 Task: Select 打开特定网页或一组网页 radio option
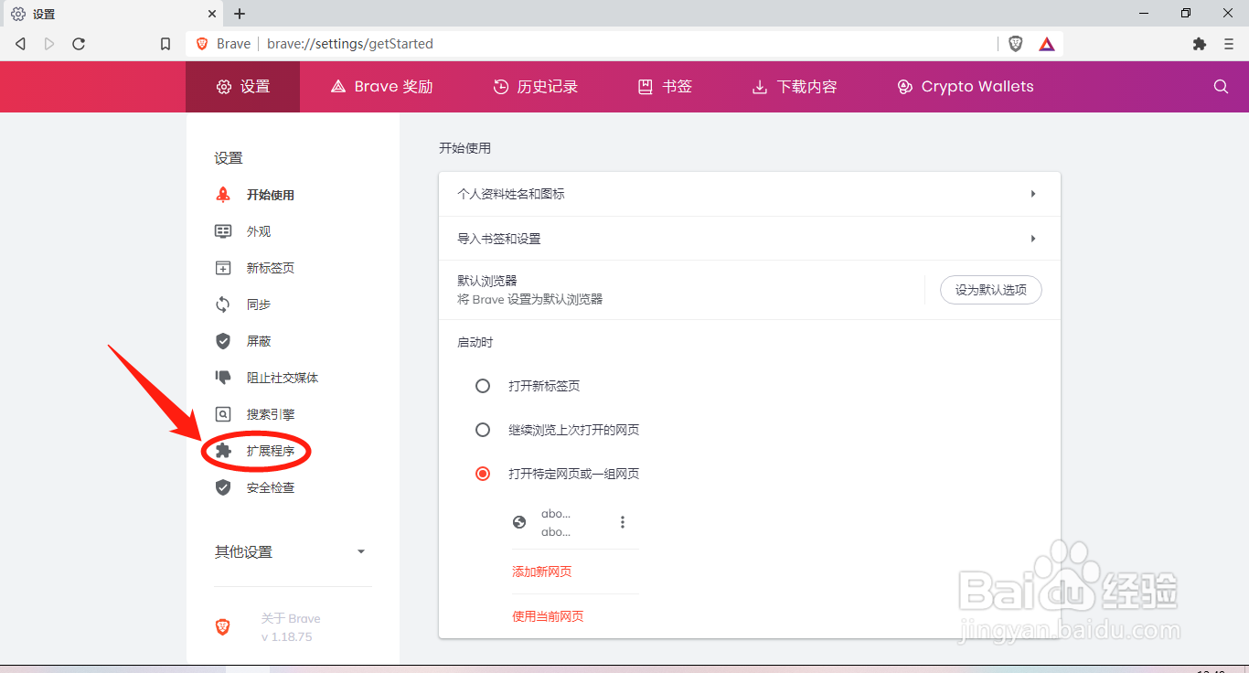click(x=483, y=474)
